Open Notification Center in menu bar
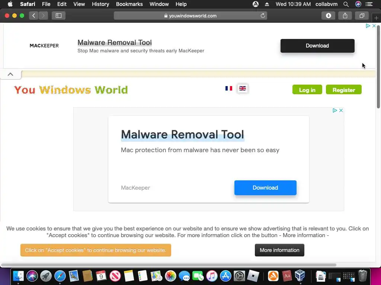 (369, 4)
